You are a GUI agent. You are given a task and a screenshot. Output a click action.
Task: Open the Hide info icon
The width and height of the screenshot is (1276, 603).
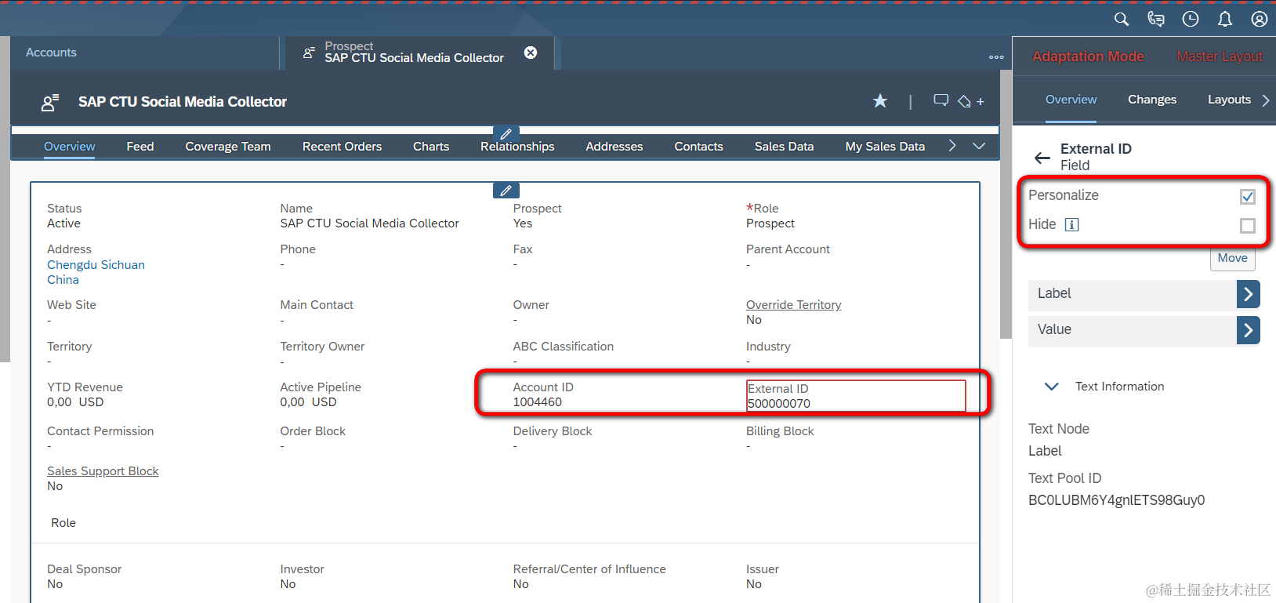point(1072,225)
